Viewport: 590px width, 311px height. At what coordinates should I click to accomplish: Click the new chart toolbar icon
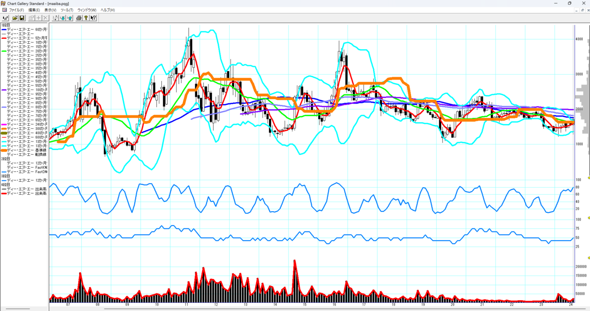pyautogui.click(x=5, y=18)
